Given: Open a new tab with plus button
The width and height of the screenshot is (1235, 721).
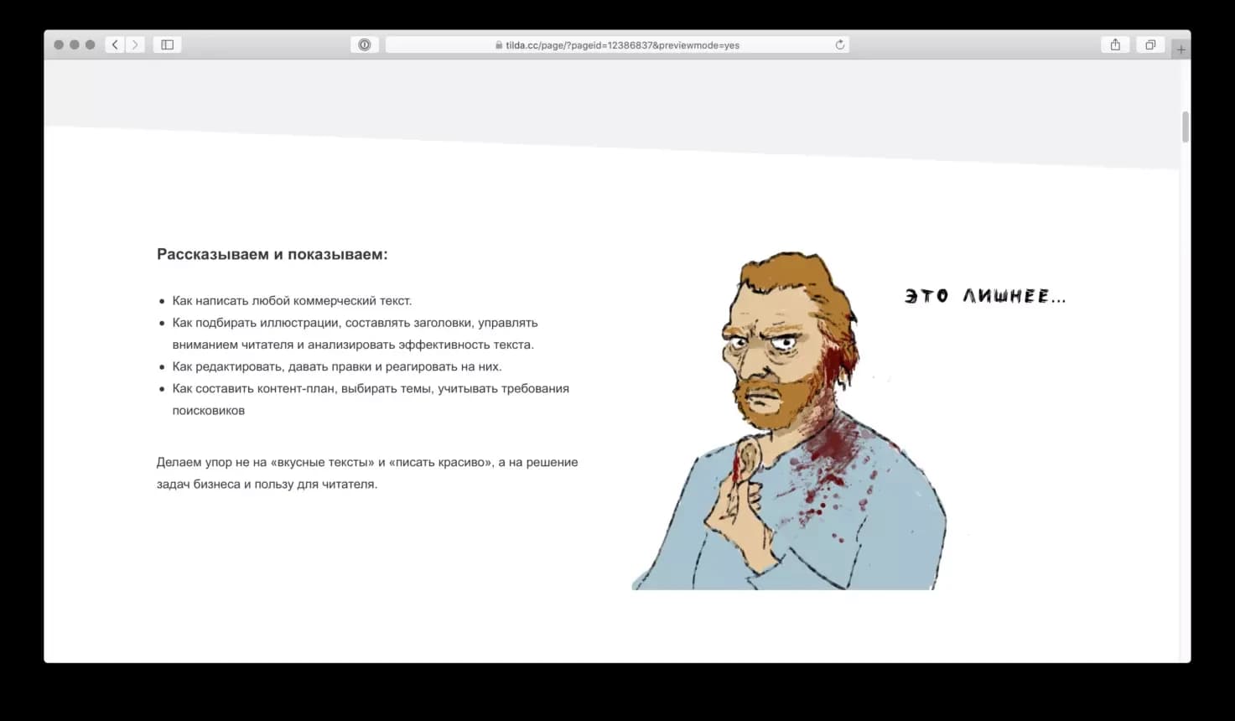Looking at the screenshot, I should [1181, 49].
